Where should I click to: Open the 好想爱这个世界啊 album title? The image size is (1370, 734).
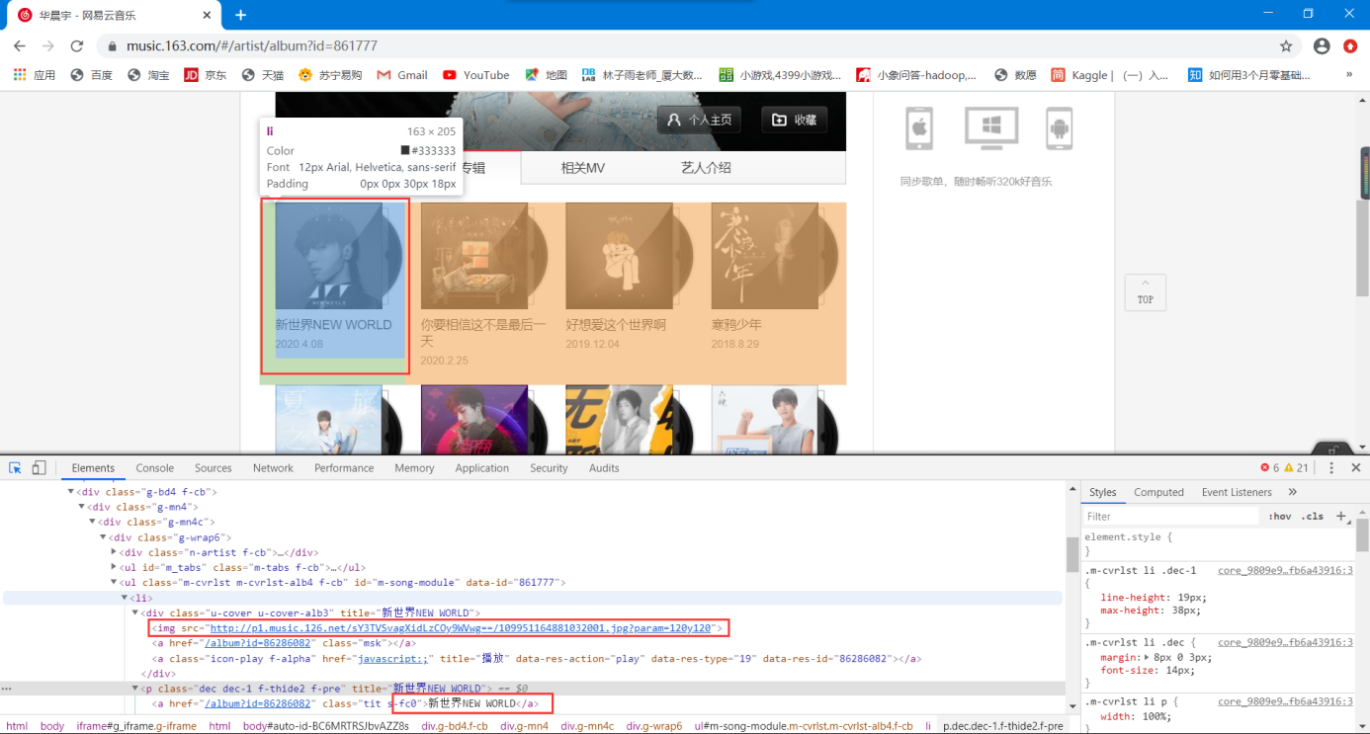coord(616,324)
